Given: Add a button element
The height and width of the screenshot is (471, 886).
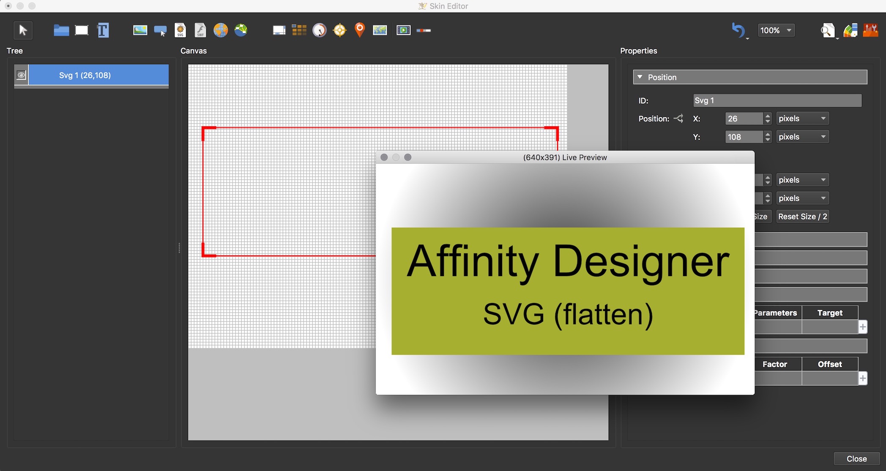Looking at the screenshot, I should (x=160, y=30).
